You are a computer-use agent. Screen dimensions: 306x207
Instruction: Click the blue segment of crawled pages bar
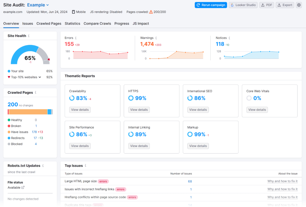pos(49,112)
